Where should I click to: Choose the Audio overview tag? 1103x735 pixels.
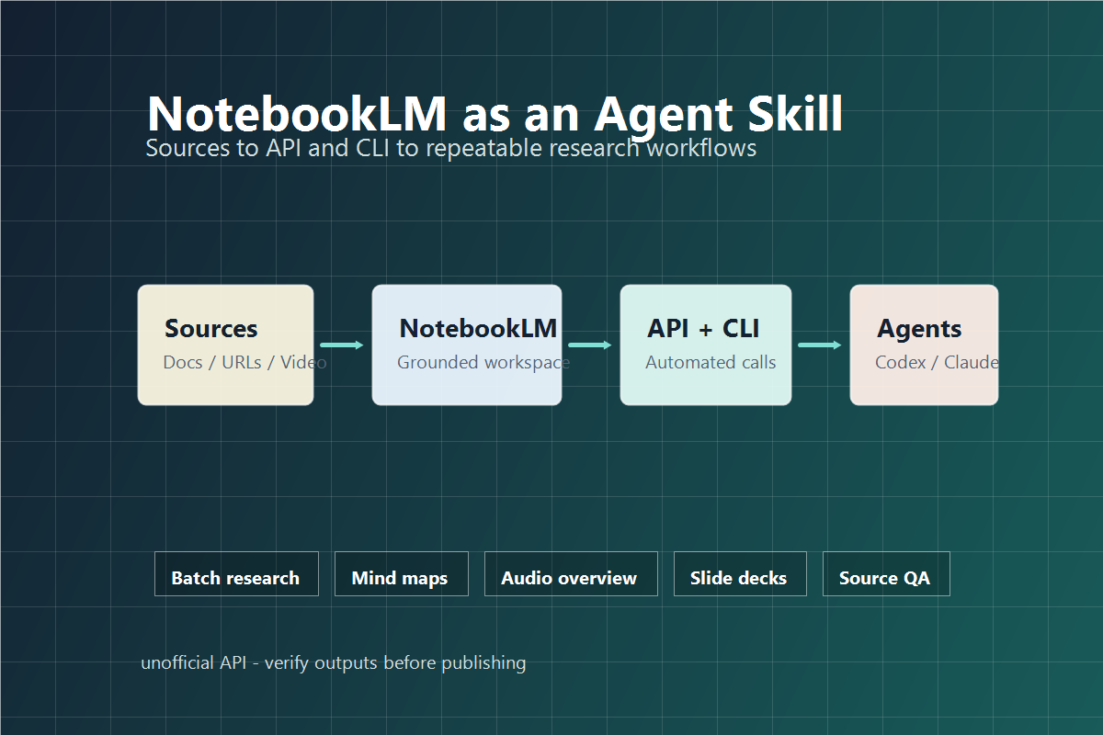tap(571, 574)
